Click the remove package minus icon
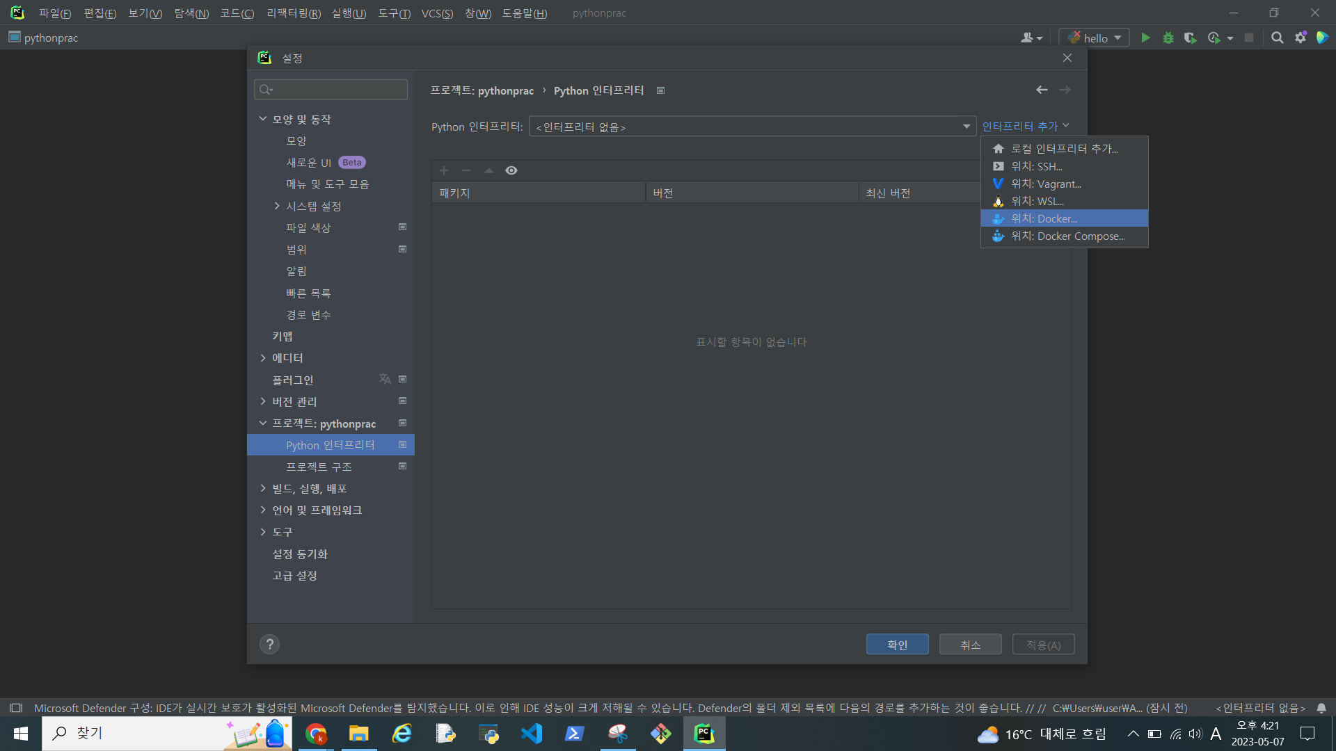1336x751 pixels. [x=466, y=170]
